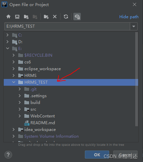Delete selected item using X icon
The width and height of the screenshot is (143, 162).
click(x=55, y=17)
